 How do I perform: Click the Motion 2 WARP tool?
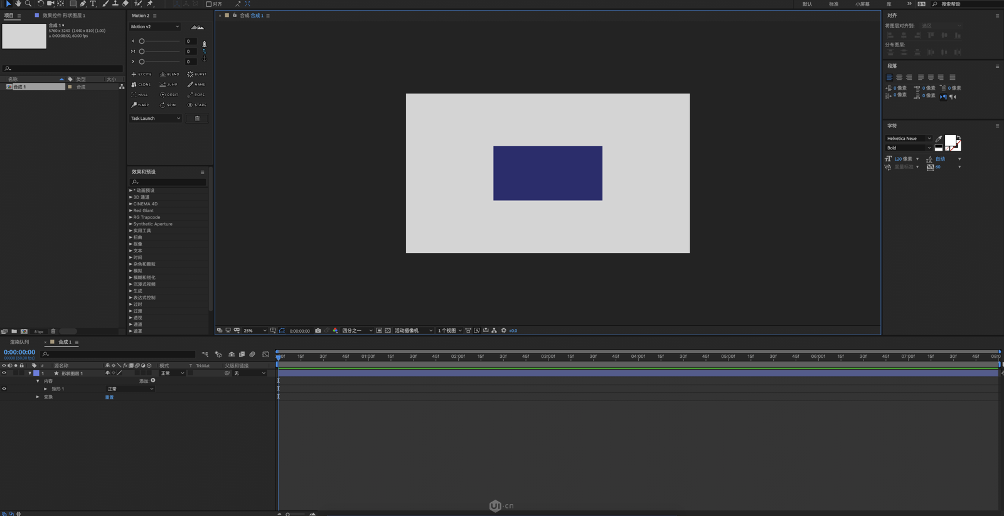(141, 105)
